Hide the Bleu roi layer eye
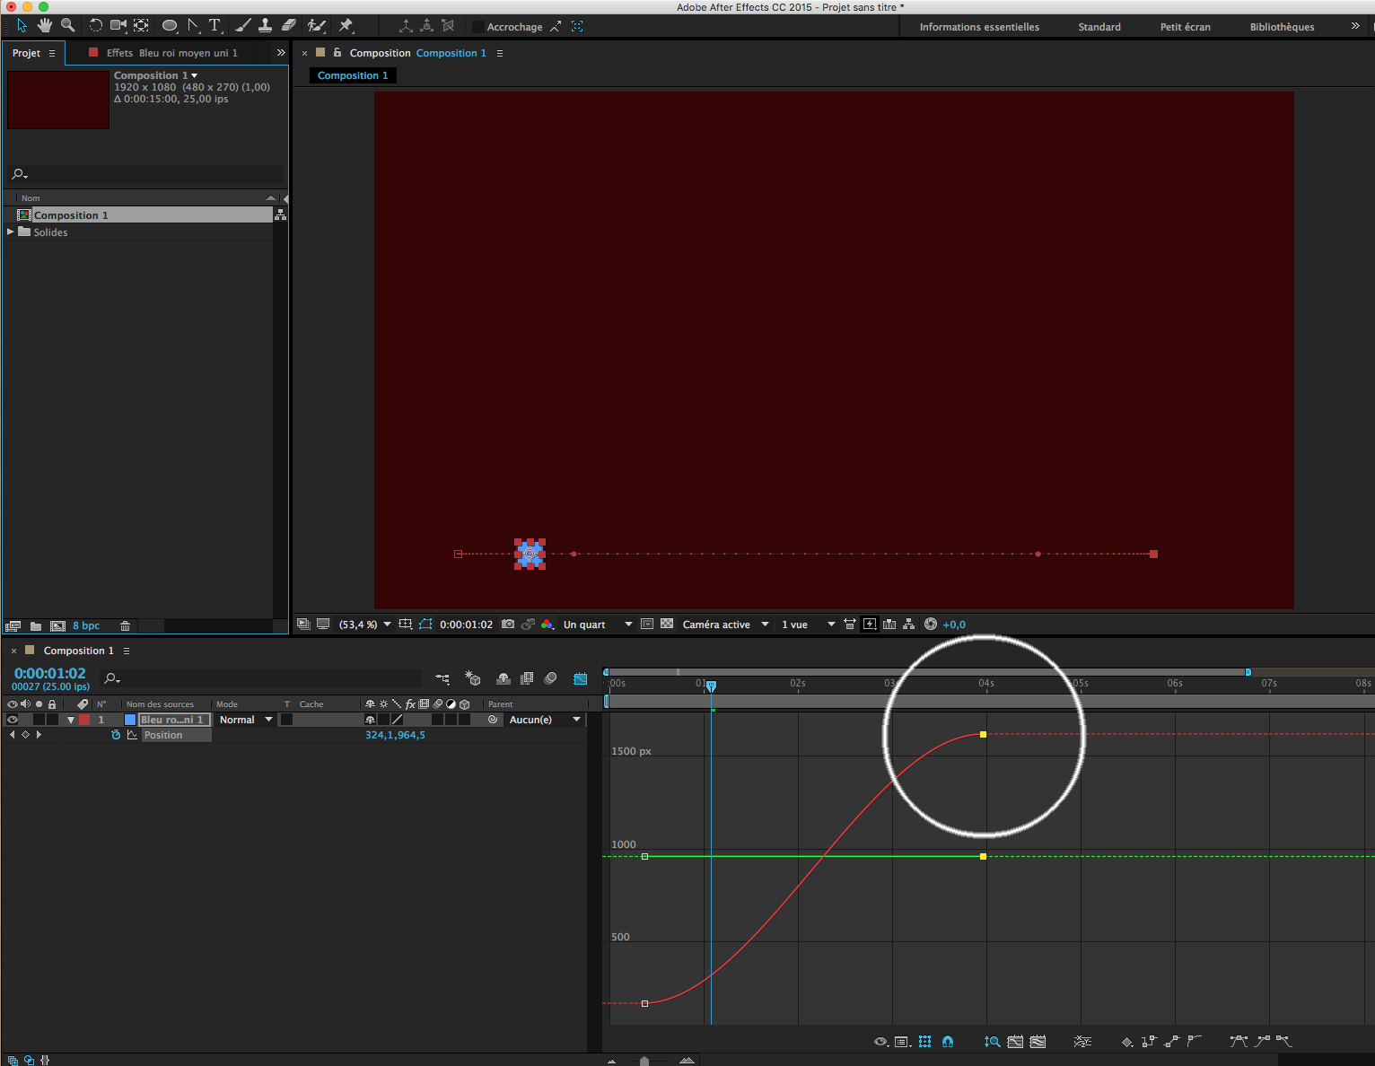The height and width of the screenshot is (1066, 1375). [13, 720]
